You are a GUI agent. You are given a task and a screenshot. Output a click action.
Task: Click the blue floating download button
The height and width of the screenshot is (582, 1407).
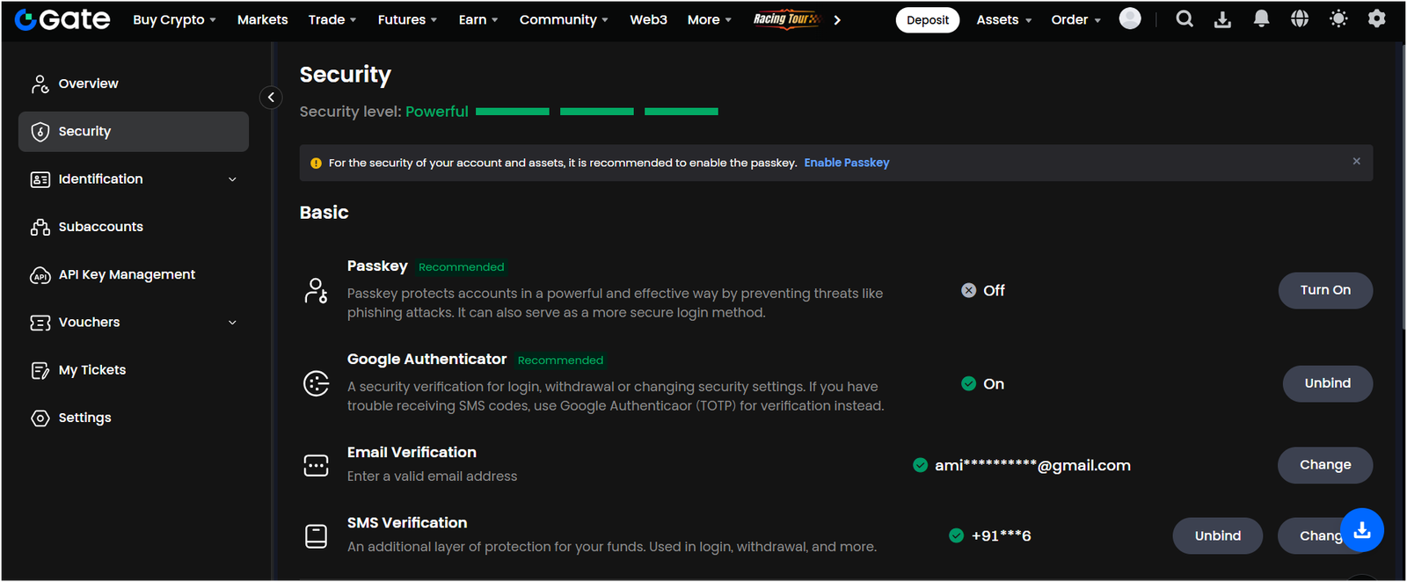pyautogui.click(x=1361, y=530)
